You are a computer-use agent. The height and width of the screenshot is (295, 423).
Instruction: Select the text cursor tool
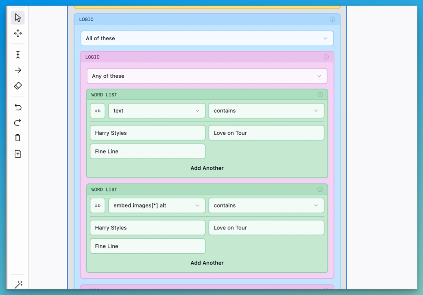click(x=18, y=55)
